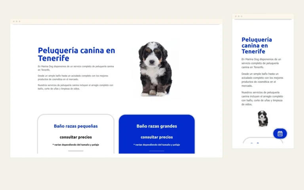304x190 pixels.
Task: Click desktop heading 'Peluquería canina en Tenerife'
Action: (76, 54)
